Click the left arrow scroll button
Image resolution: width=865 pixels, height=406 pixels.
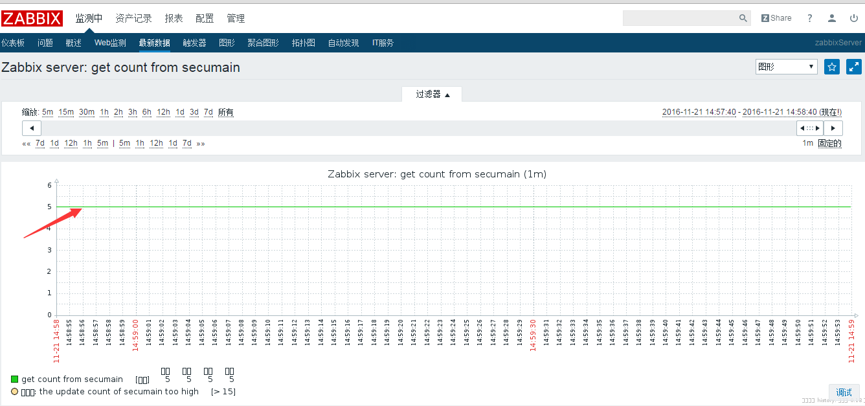[x=32, y=128]
